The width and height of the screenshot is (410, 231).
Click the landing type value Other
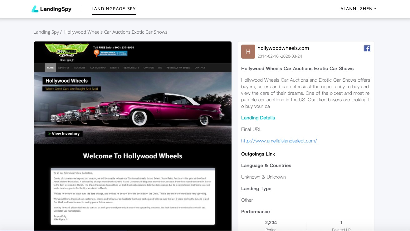point(247,200)
